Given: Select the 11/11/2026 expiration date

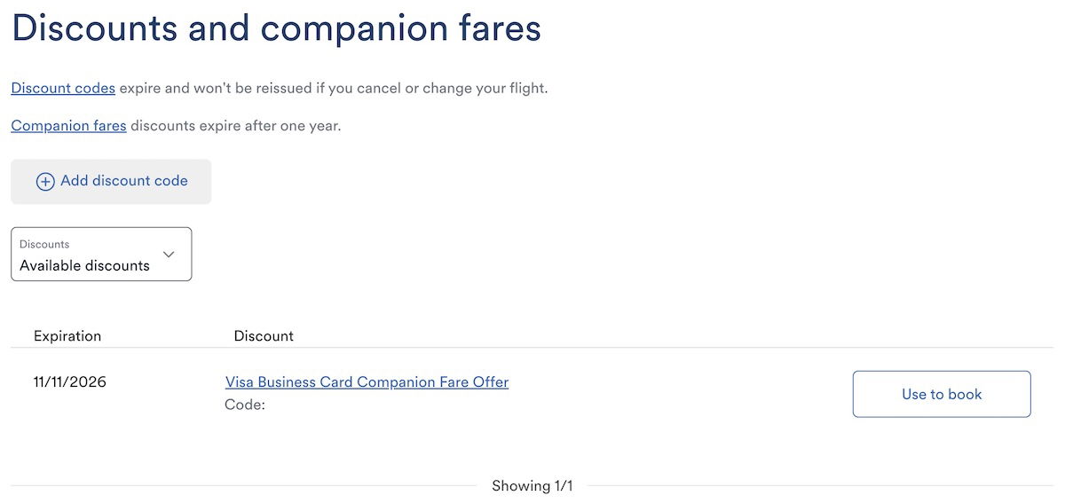Looking at the screenshot, I should [70, 382].
